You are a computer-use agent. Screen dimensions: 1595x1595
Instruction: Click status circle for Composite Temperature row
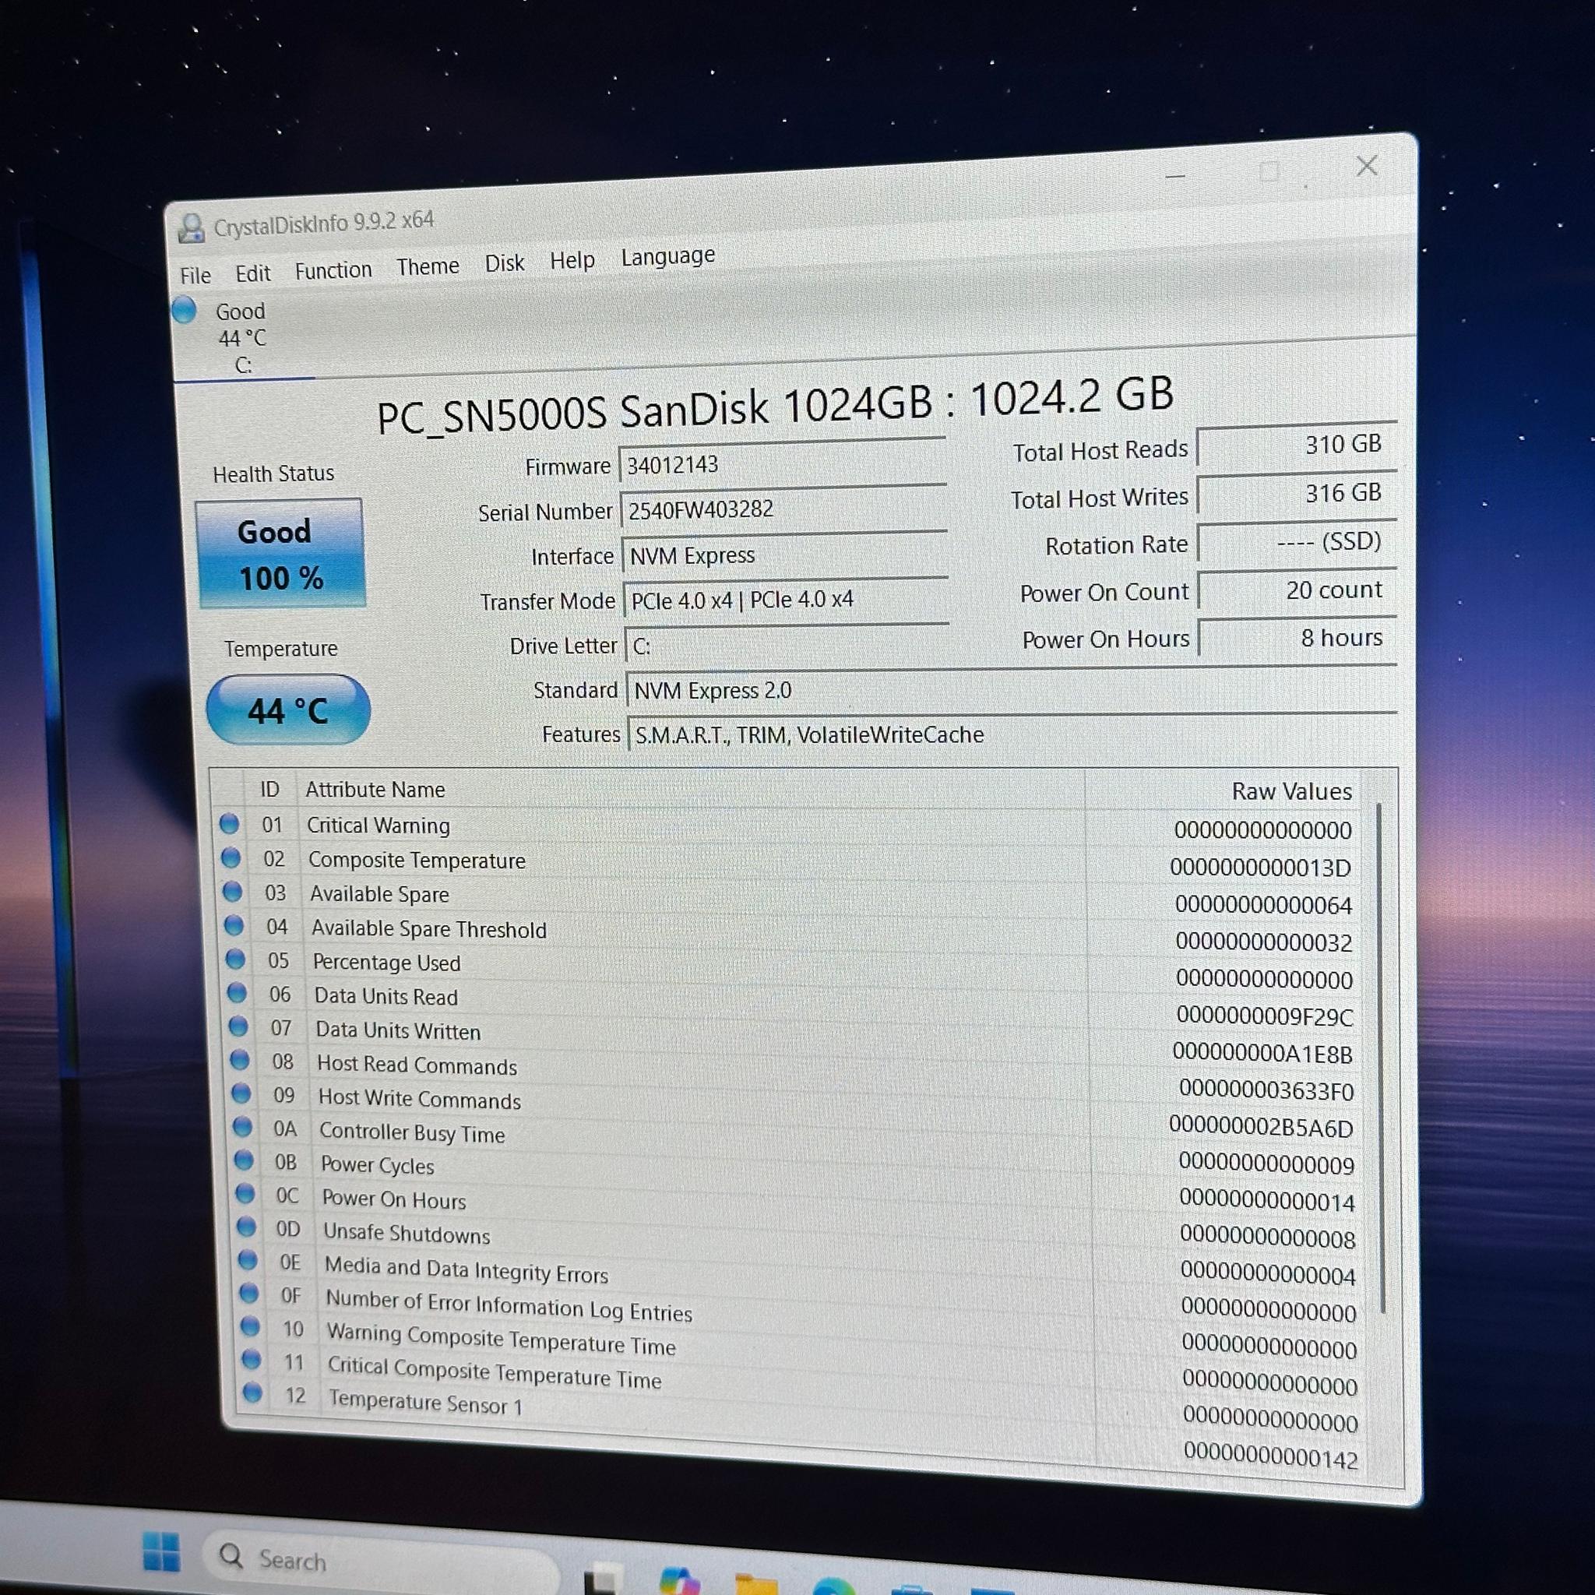coord(231,857)
